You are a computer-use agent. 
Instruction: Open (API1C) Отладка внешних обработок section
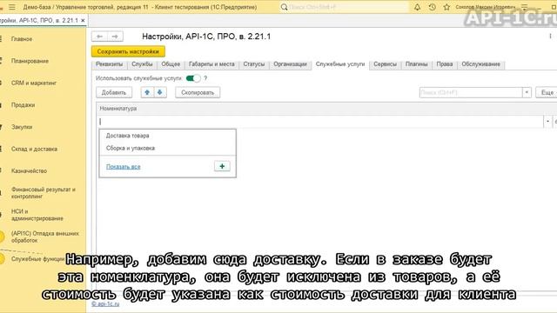(x=44, y=236)
